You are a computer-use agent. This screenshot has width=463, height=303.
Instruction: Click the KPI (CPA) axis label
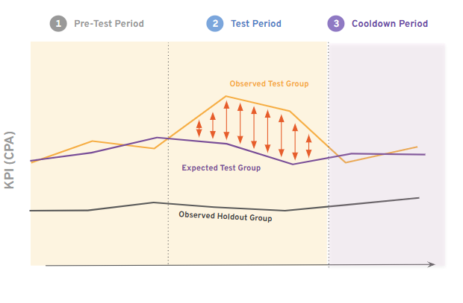(x=10, y=162)
